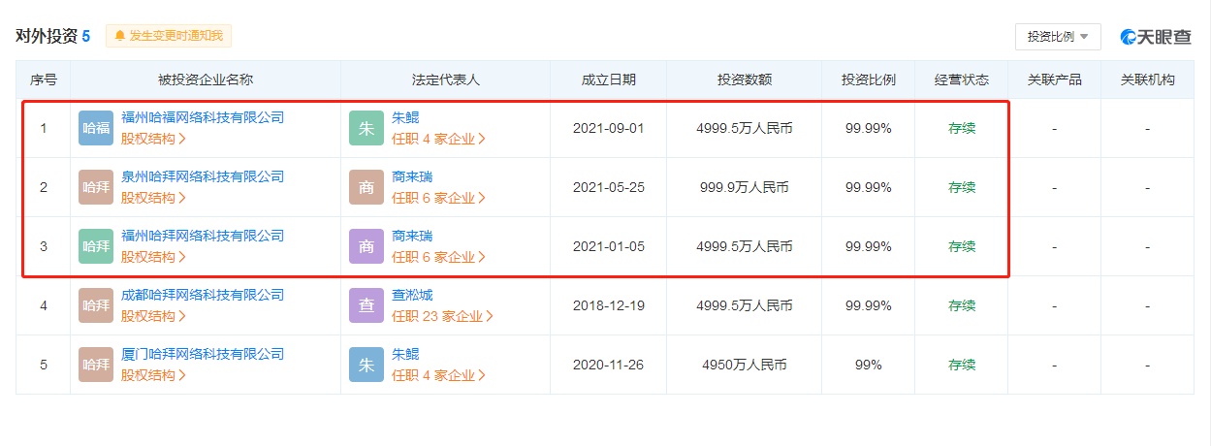
Task: Expand 任职 4 家企业 in row 5
Action: (438, 375)
